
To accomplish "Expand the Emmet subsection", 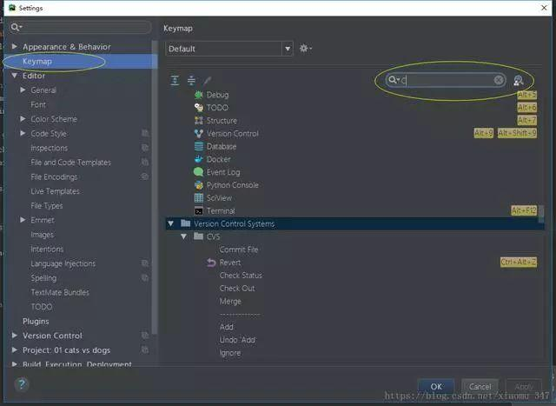I will [x=23, y=220].
